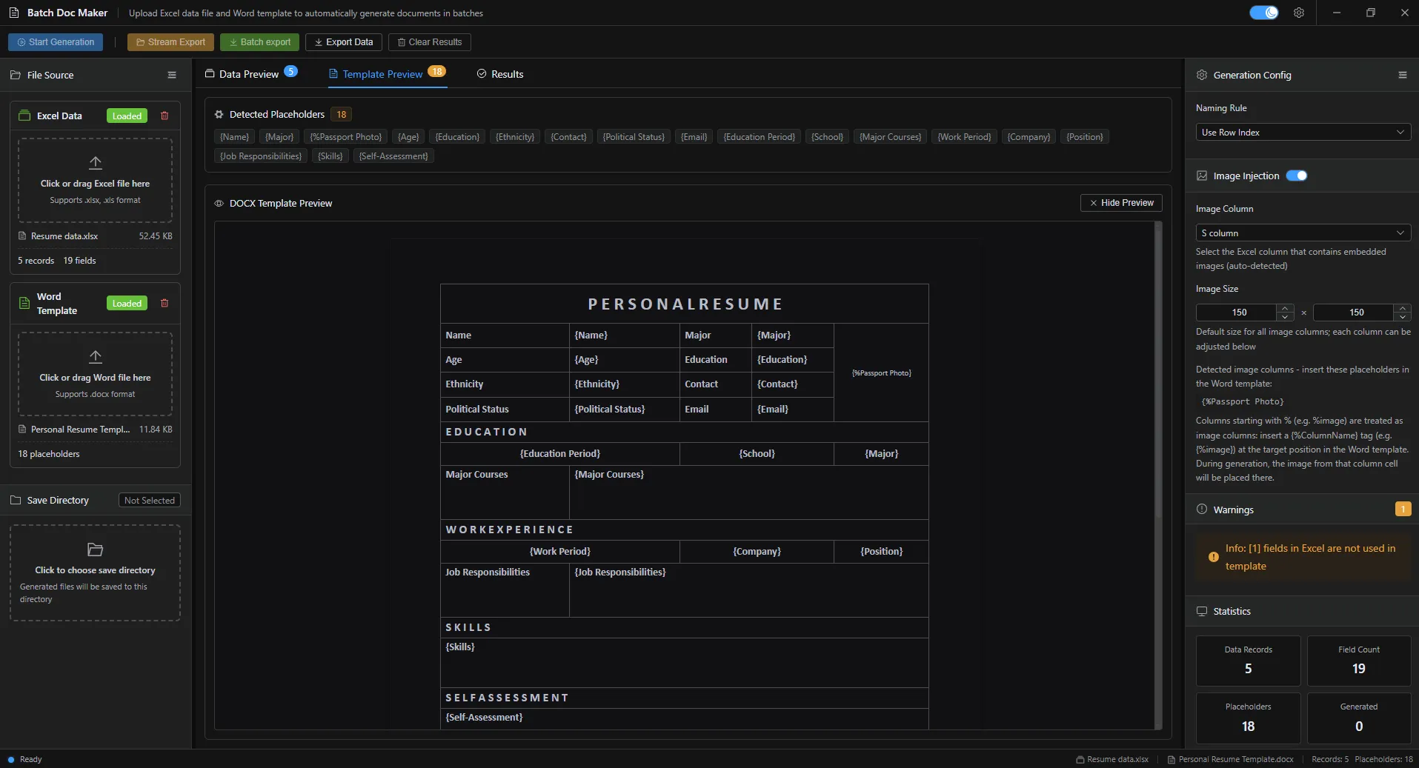Click the Excel Data file icon
The image size is (1419, 768).
pos(24,116)
